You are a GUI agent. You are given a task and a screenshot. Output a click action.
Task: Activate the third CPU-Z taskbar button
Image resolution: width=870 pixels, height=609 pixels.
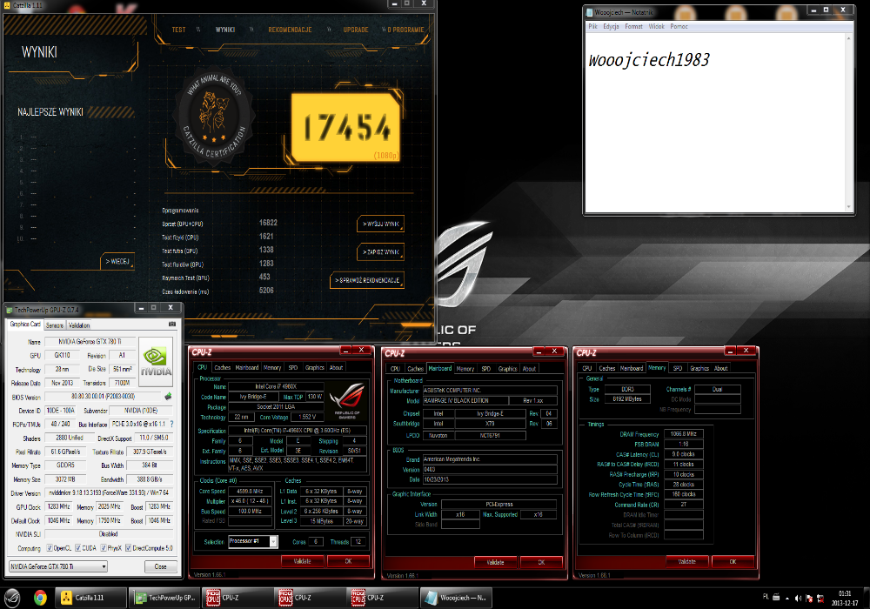382,598
